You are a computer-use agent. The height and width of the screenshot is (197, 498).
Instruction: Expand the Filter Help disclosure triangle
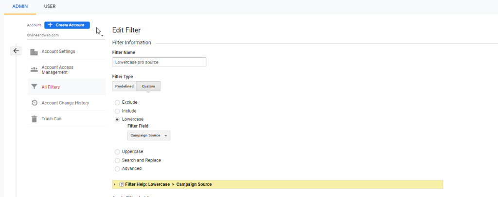click(x=115, y=184)
